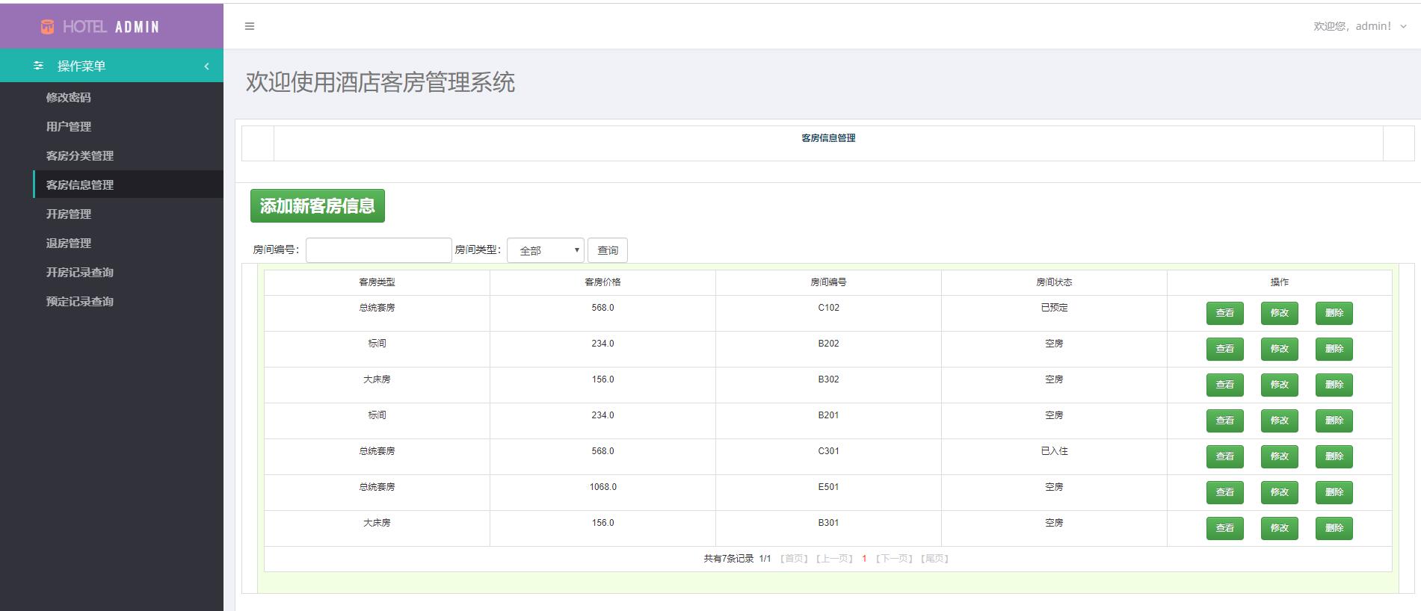Open the admin user dropdown
The image size is (1421, 611).
point(1360,26)
